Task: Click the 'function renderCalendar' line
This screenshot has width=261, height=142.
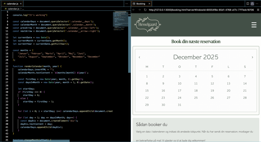Action: pos(37,66)
